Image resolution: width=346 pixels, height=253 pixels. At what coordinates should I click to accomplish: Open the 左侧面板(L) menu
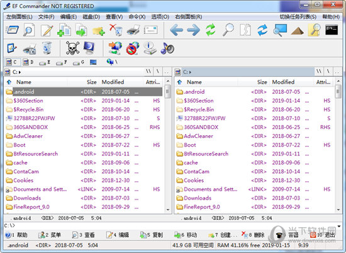[x=20, y=17]
